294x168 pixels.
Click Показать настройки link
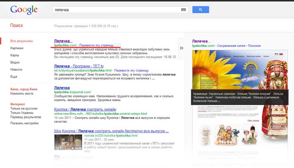click(24, 123)
